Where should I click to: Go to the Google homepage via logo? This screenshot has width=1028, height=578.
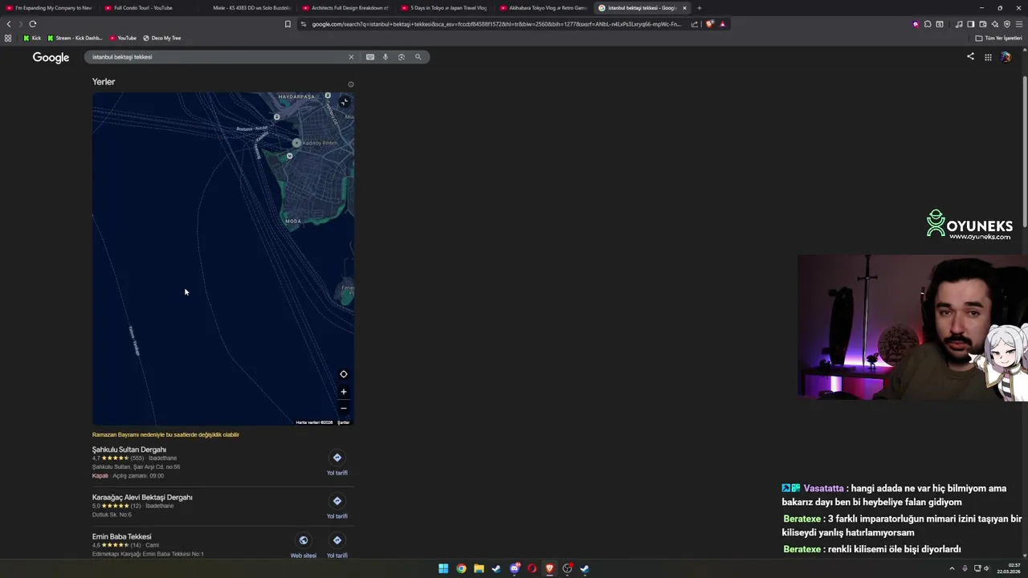tap(51, 58)
